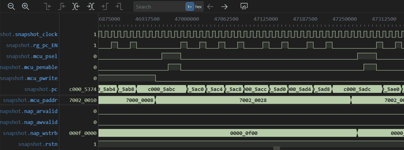Jump to next positive edge icon
404x150 pixels.
point(104,6)
